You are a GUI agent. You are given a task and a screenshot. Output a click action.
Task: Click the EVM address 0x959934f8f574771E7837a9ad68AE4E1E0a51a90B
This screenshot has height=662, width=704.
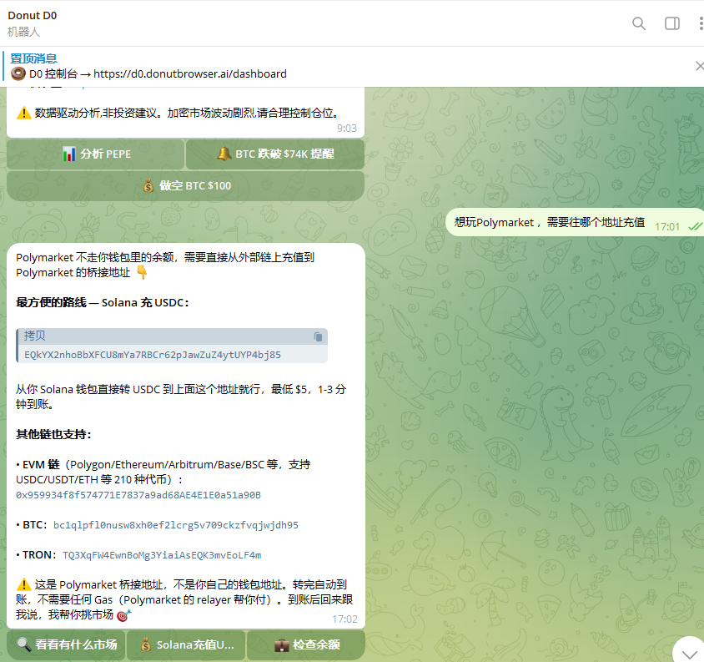pos(138,495)
